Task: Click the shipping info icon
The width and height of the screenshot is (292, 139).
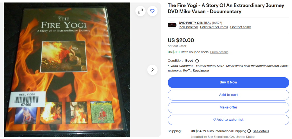Action: pyautogui.click(x=249, y=131)
